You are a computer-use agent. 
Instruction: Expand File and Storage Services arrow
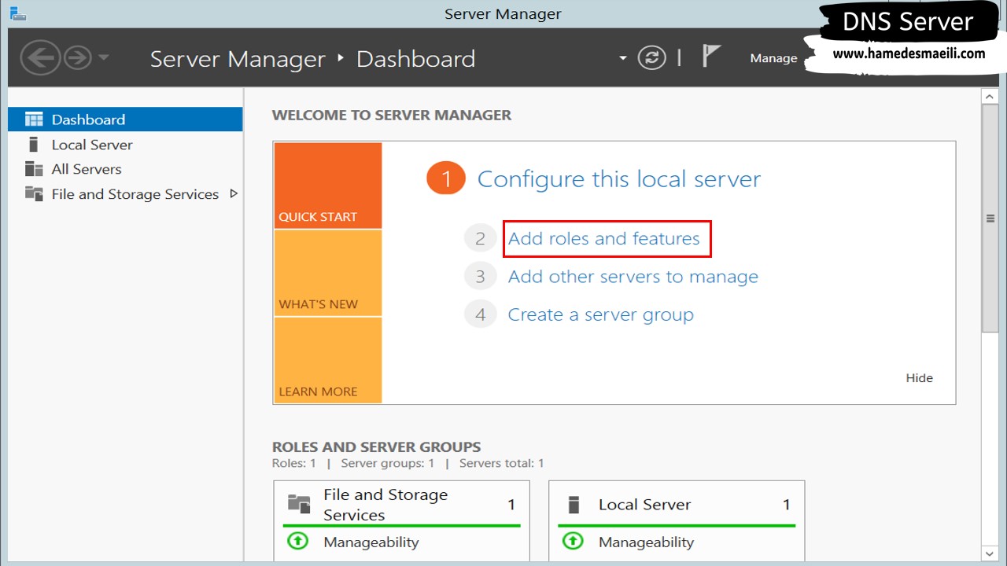coord(234,193)
